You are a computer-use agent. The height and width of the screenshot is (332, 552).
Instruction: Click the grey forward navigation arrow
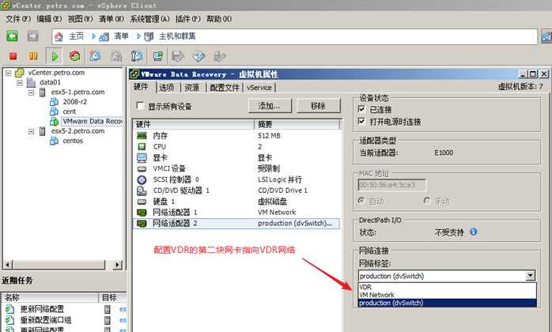coord(32,36)
